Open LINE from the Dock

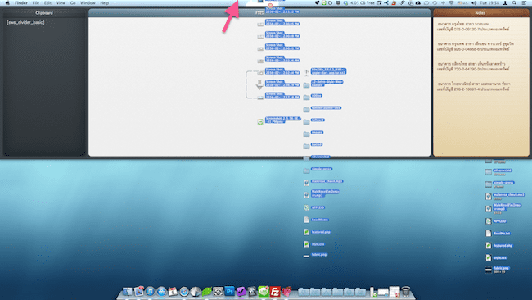264,291
